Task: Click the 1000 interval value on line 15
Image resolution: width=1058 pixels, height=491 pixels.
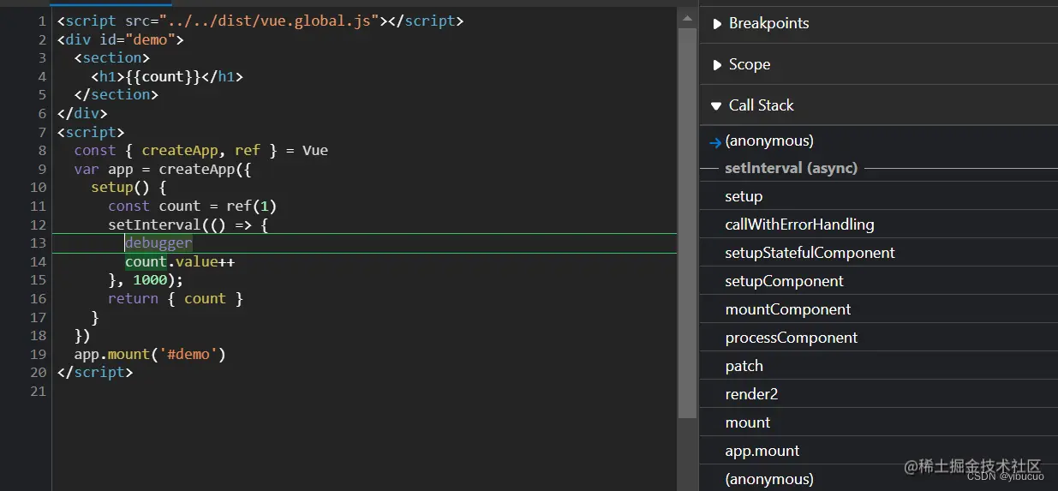Action: click(150, 280)
